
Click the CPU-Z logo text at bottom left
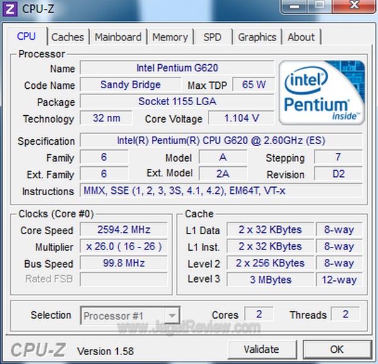pos(38,350)
